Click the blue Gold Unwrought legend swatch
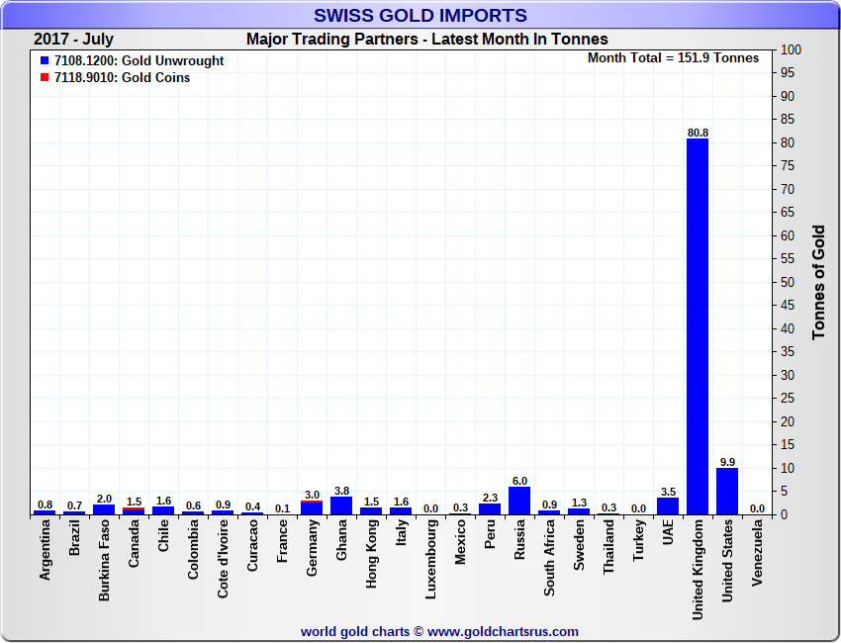Viewport: 841px width, 643px height. [x=45, y=61]
